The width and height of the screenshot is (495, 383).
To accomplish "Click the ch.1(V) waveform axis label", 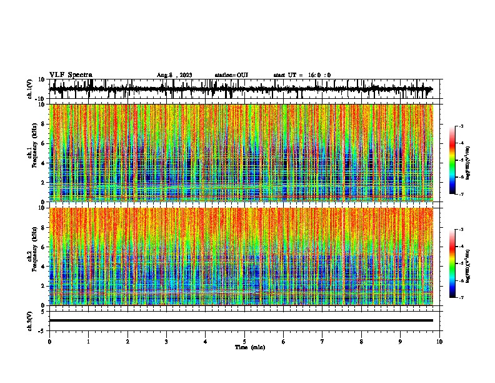I will coord(30,89).
